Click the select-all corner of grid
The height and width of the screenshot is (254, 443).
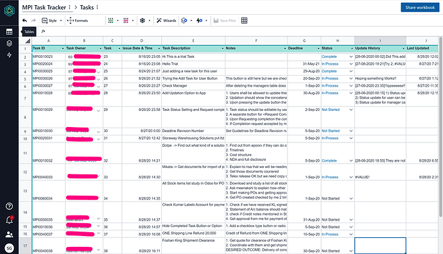(28, 41)
